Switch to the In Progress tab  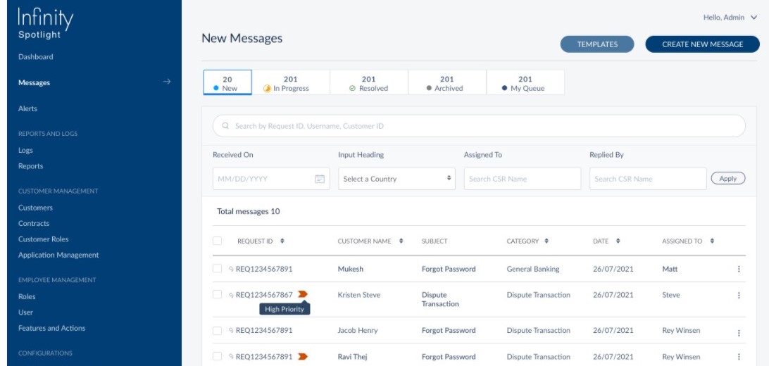[291, 84]
